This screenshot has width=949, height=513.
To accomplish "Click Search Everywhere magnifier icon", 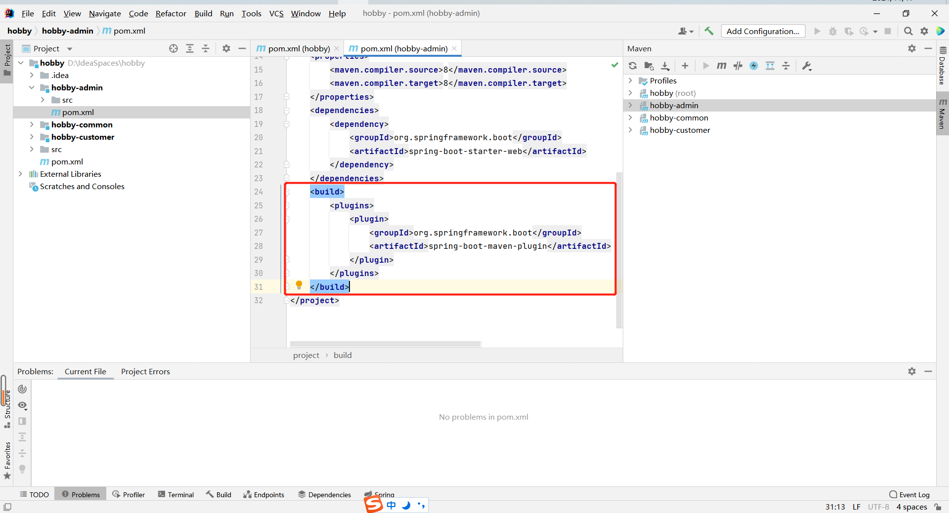I will (908, 31).
